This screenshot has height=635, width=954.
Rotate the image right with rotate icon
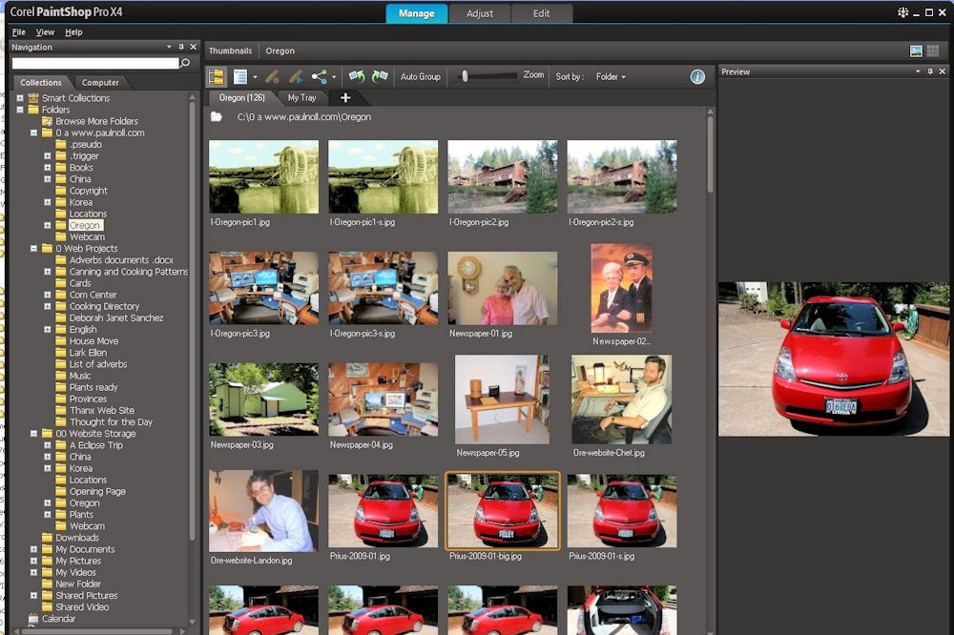380,76
